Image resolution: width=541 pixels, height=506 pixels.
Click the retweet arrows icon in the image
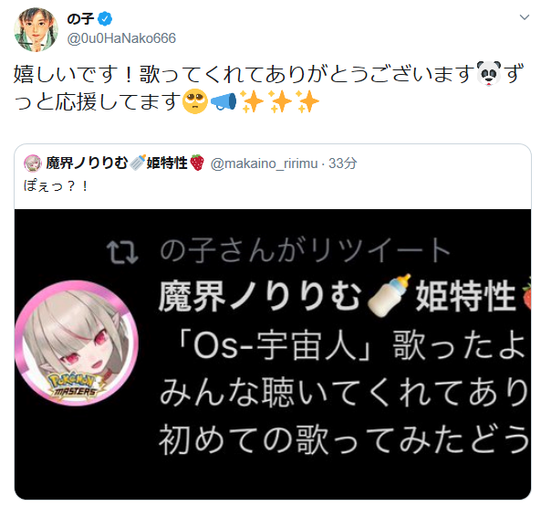122,252
